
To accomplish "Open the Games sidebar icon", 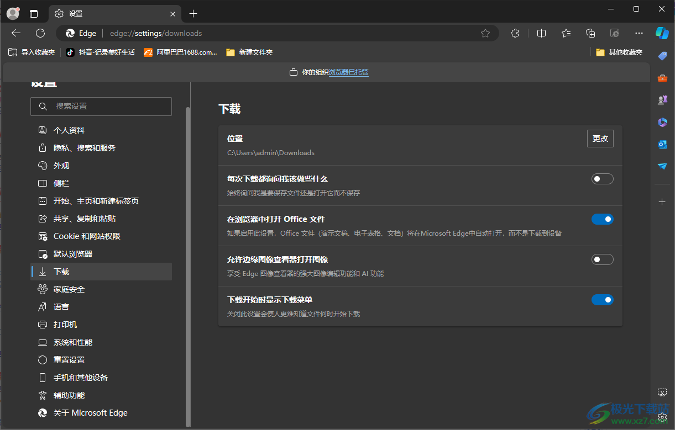I will (x=662, y=100).
